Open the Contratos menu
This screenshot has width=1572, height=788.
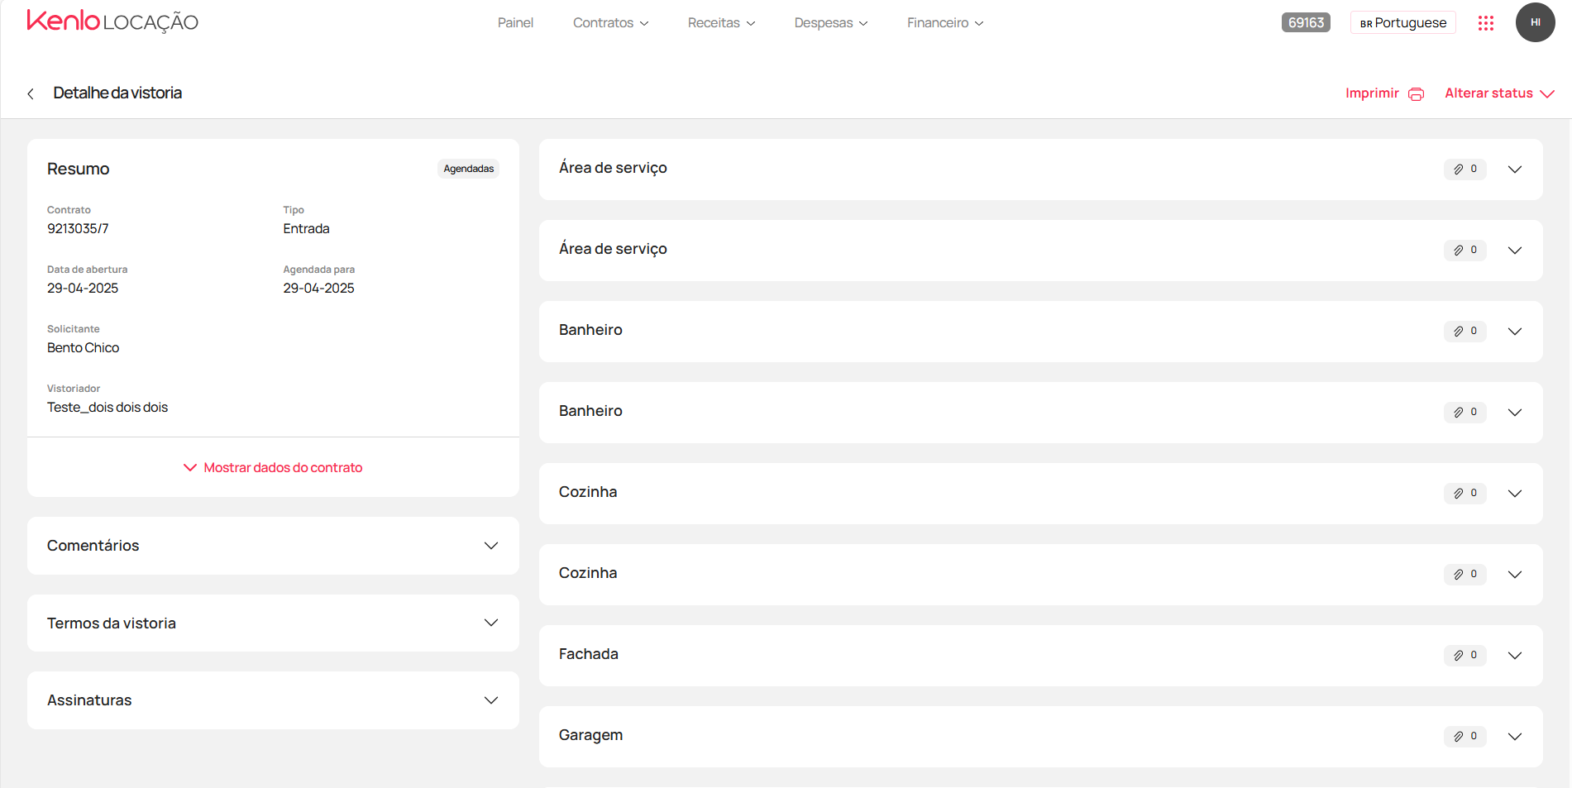click(610, 23)
